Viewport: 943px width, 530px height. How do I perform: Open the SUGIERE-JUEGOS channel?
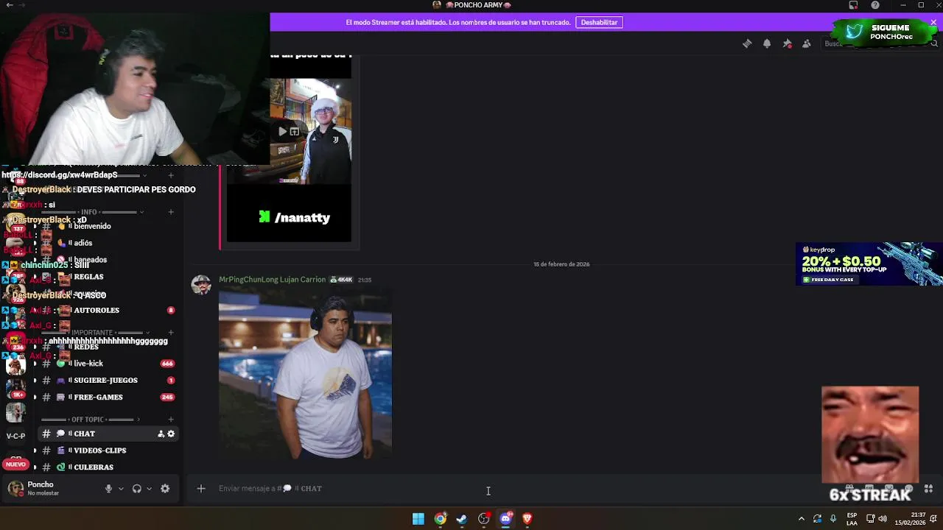(107, 380)
